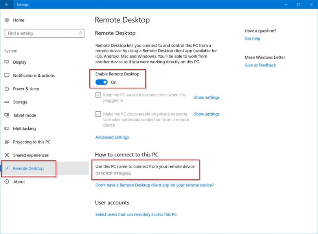Click the search magnifier icon
318x234 pixels.
[x=80, y=33]
